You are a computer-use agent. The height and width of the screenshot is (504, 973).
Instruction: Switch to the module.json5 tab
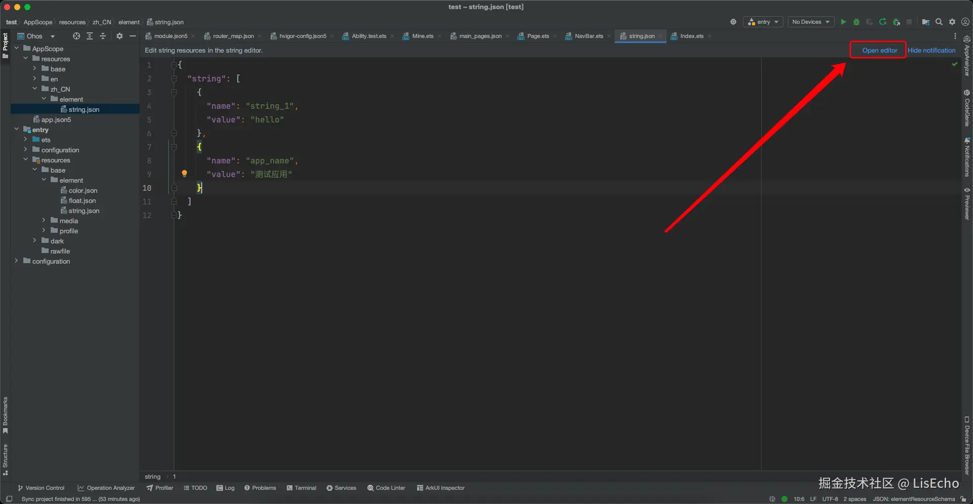[170, 36]
